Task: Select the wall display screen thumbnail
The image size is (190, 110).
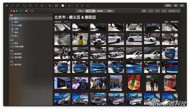Action: [62, 83]
